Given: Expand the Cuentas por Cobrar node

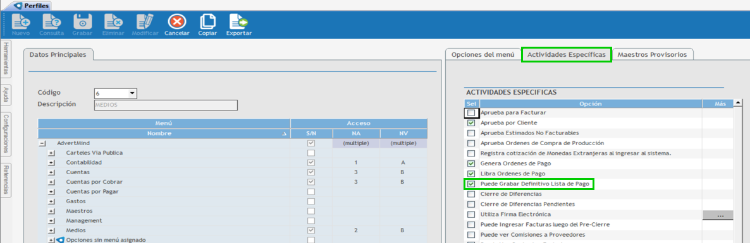Looking at the screenshot, I should (52, 182).
